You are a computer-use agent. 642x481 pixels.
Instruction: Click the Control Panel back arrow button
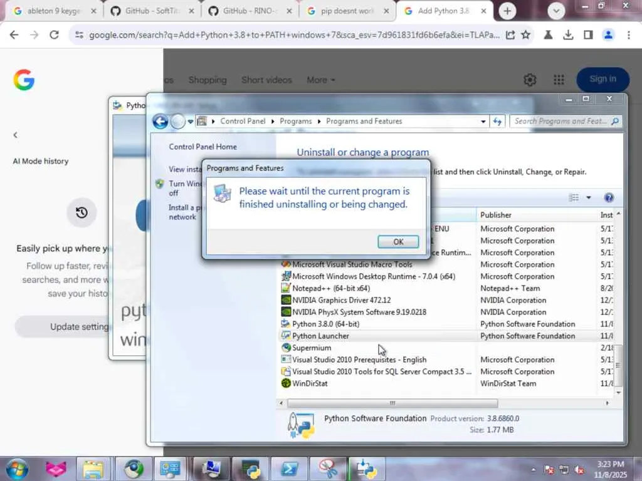click(160, 121)
